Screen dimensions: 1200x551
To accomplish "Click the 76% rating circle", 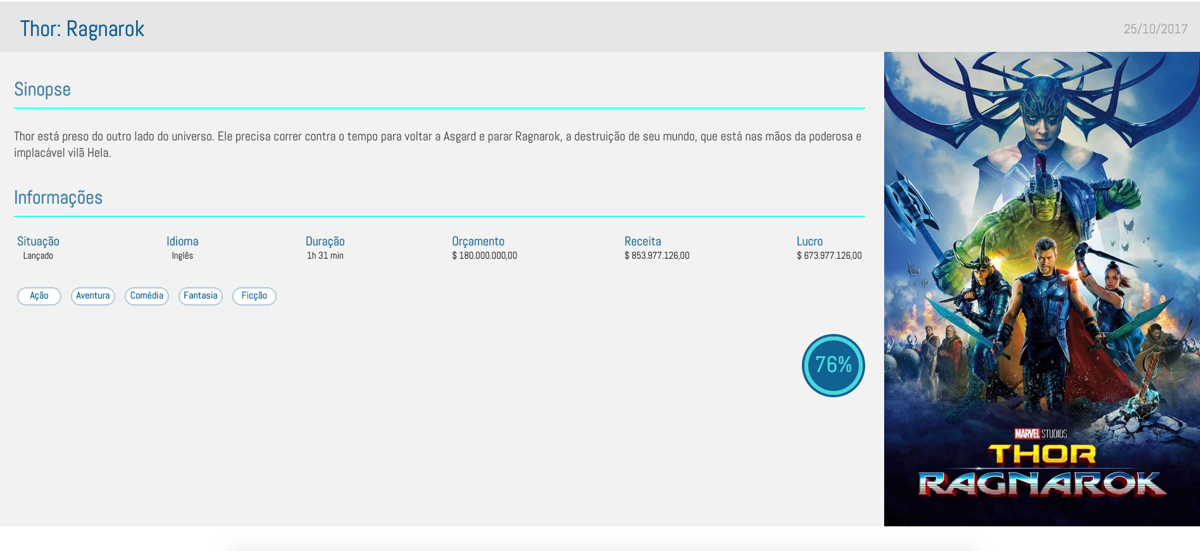I will point(833,366).
